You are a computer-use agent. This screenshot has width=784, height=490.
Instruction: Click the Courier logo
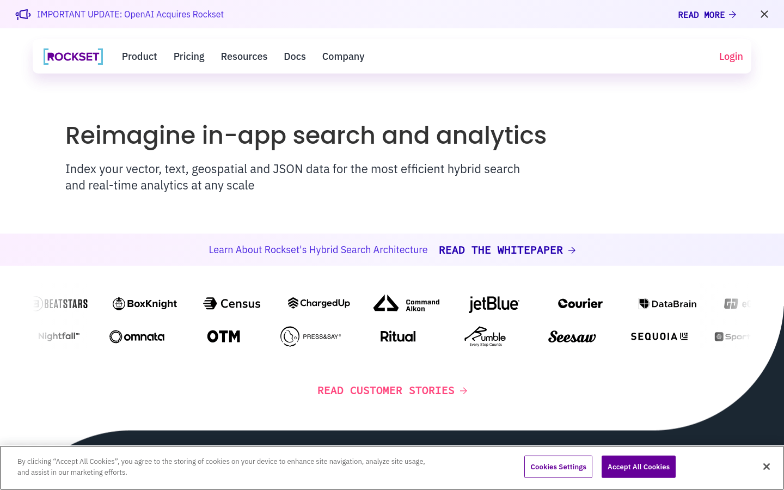[x=580, y=304]
